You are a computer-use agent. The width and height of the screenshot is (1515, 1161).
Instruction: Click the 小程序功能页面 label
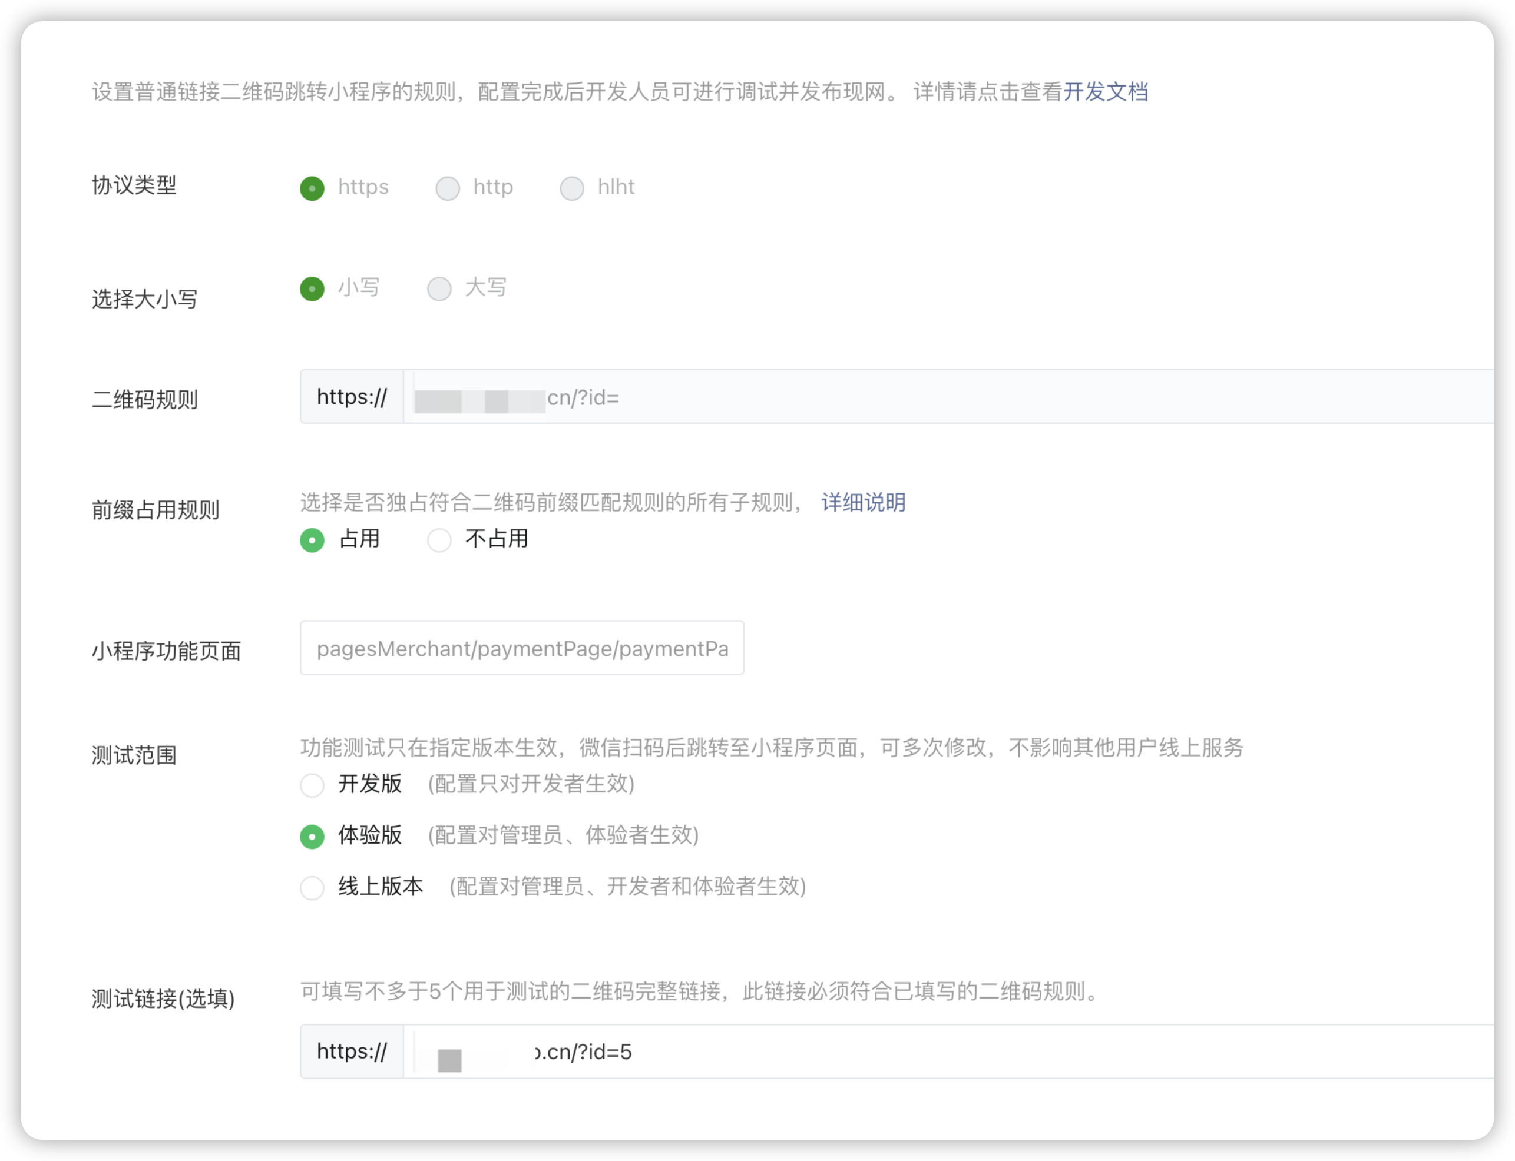(166, 651)
